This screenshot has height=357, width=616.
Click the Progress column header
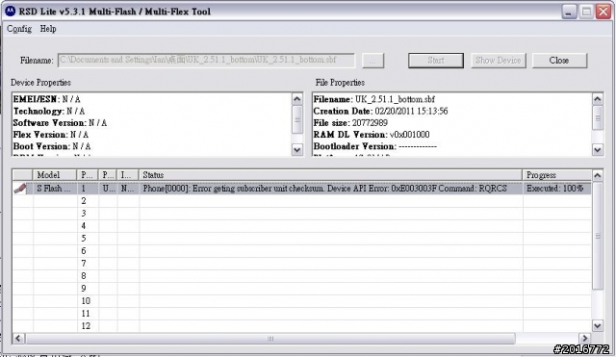click(557, 175)
